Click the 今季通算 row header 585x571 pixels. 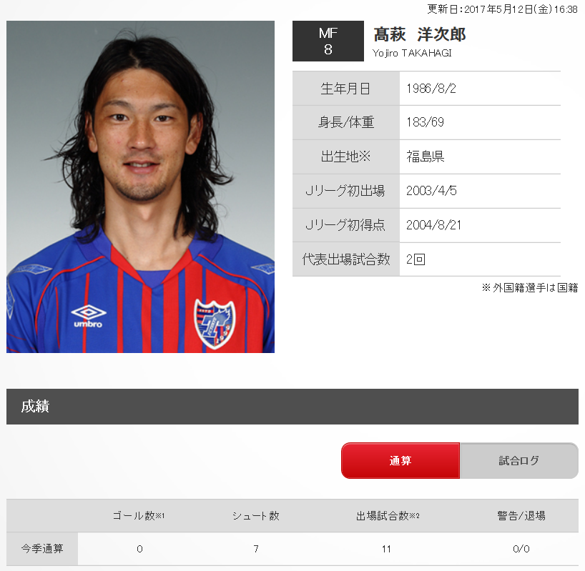pyautogui.click(x=42, y=549)
